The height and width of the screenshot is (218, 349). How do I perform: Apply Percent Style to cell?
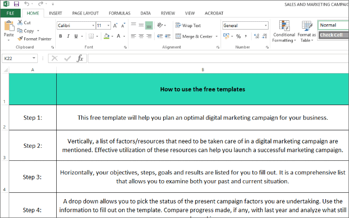238,36
